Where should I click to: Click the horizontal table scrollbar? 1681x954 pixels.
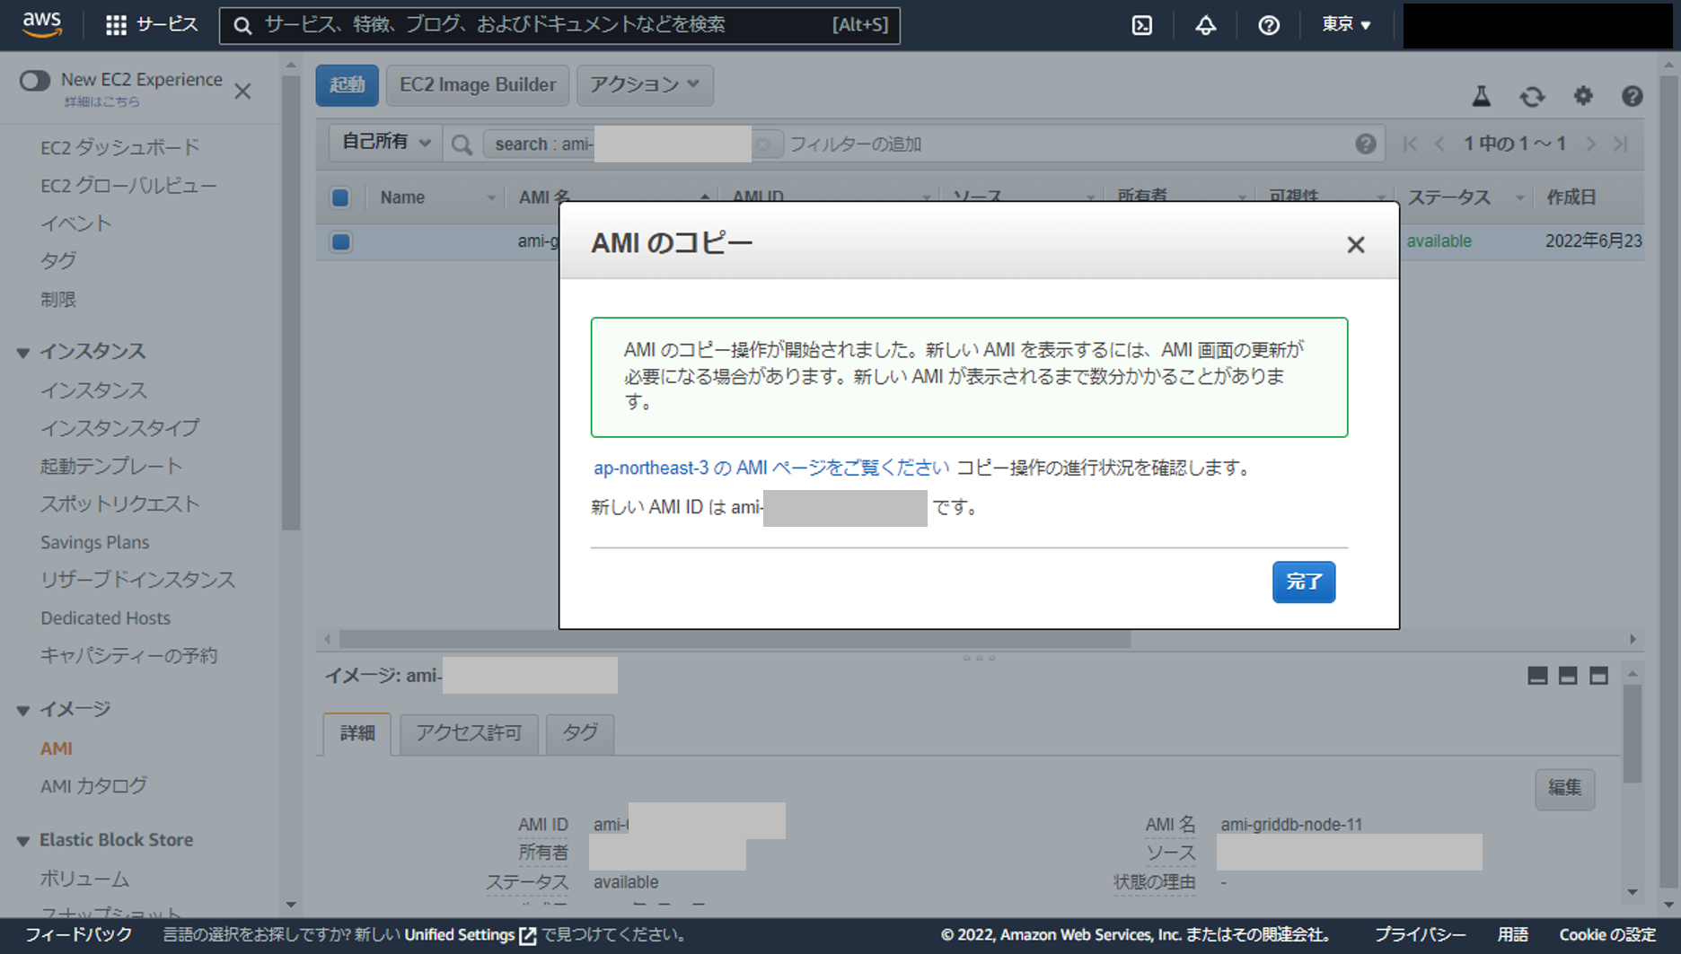(735, 639)
